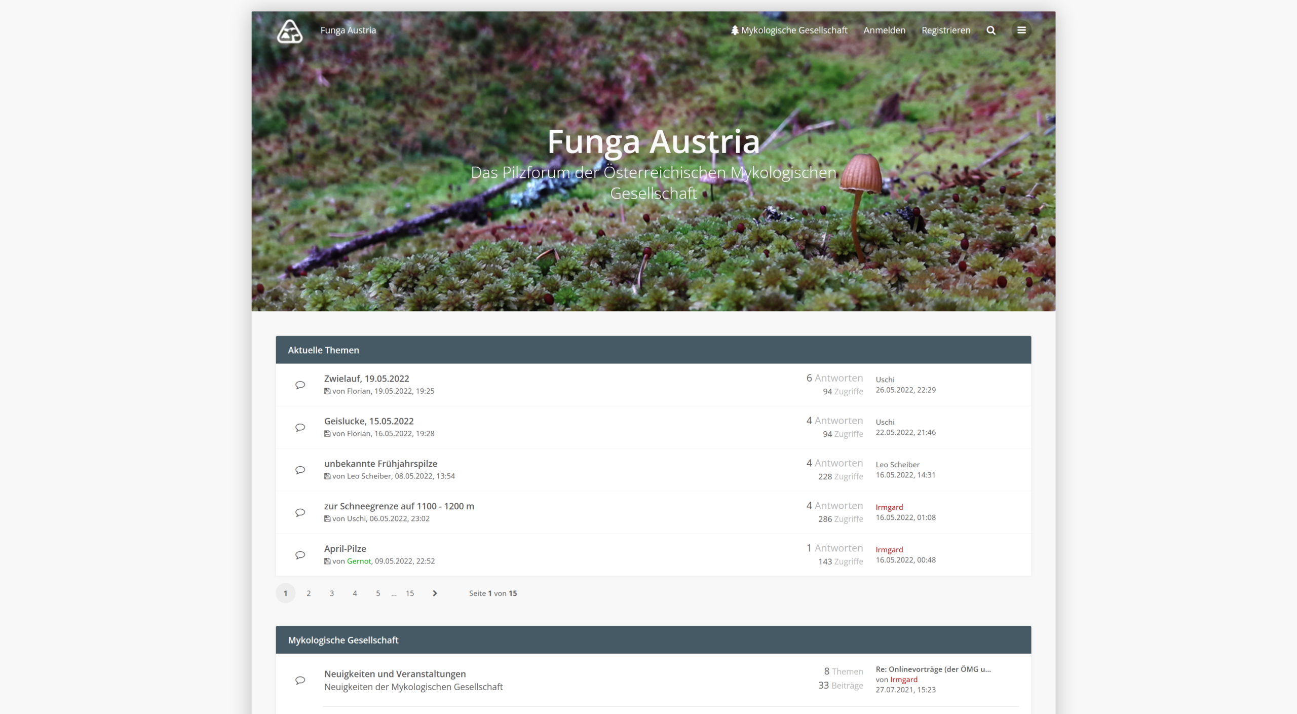Click Registrieren in the navigation bar
Screen dimensions: 1297x714
(946, 30)
